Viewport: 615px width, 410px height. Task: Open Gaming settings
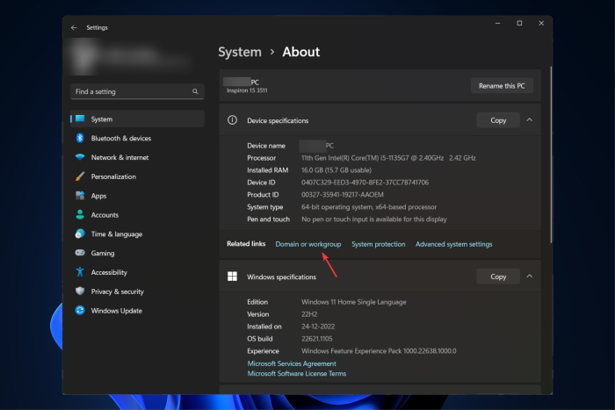click(x=137, y=253)
